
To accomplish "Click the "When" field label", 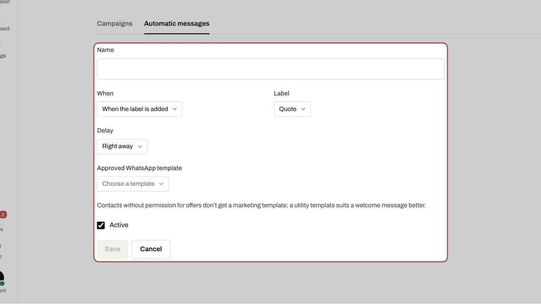I will tap(105, 93).
